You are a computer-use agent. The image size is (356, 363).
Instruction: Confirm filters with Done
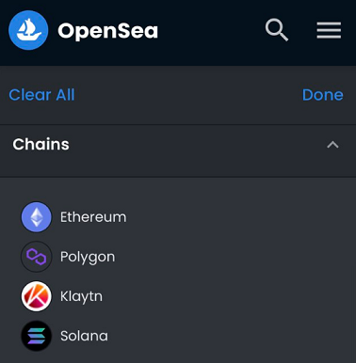(323, 95)
